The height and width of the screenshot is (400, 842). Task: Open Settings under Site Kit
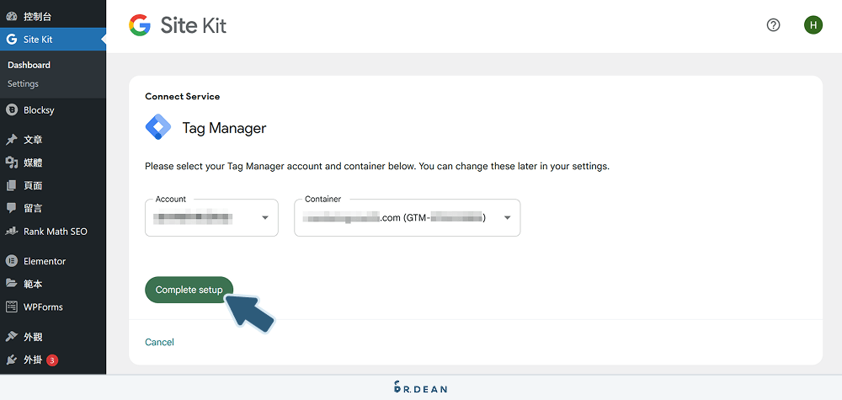tap(24, 84)
